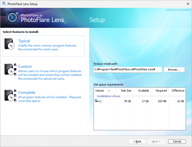Click the Available column header

[142, 91]
